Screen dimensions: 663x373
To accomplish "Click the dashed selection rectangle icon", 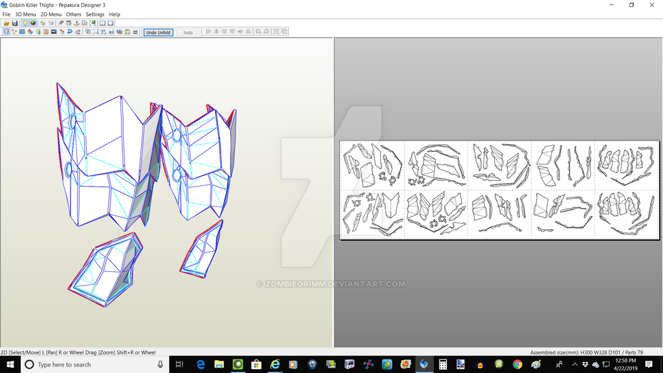I will tap(96, 31).
